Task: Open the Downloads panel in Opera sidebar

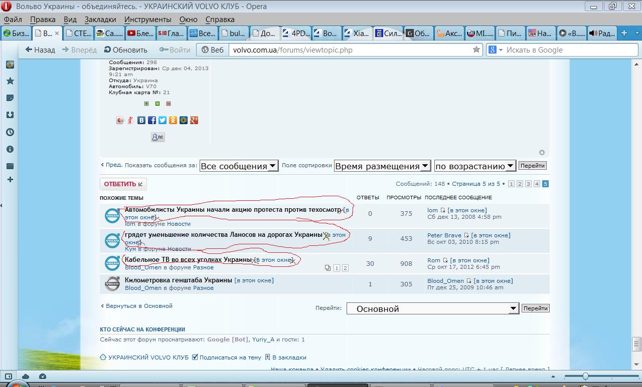Action: 10,115
